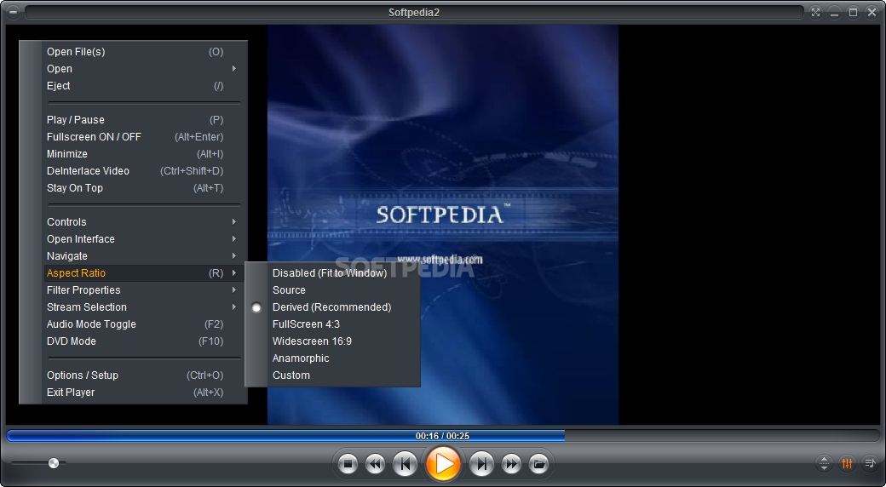
Task: Expand the Filter Properties submenu
Action: point(144,290)
